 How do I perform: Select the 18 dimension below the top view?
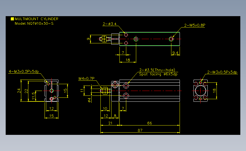128,60
